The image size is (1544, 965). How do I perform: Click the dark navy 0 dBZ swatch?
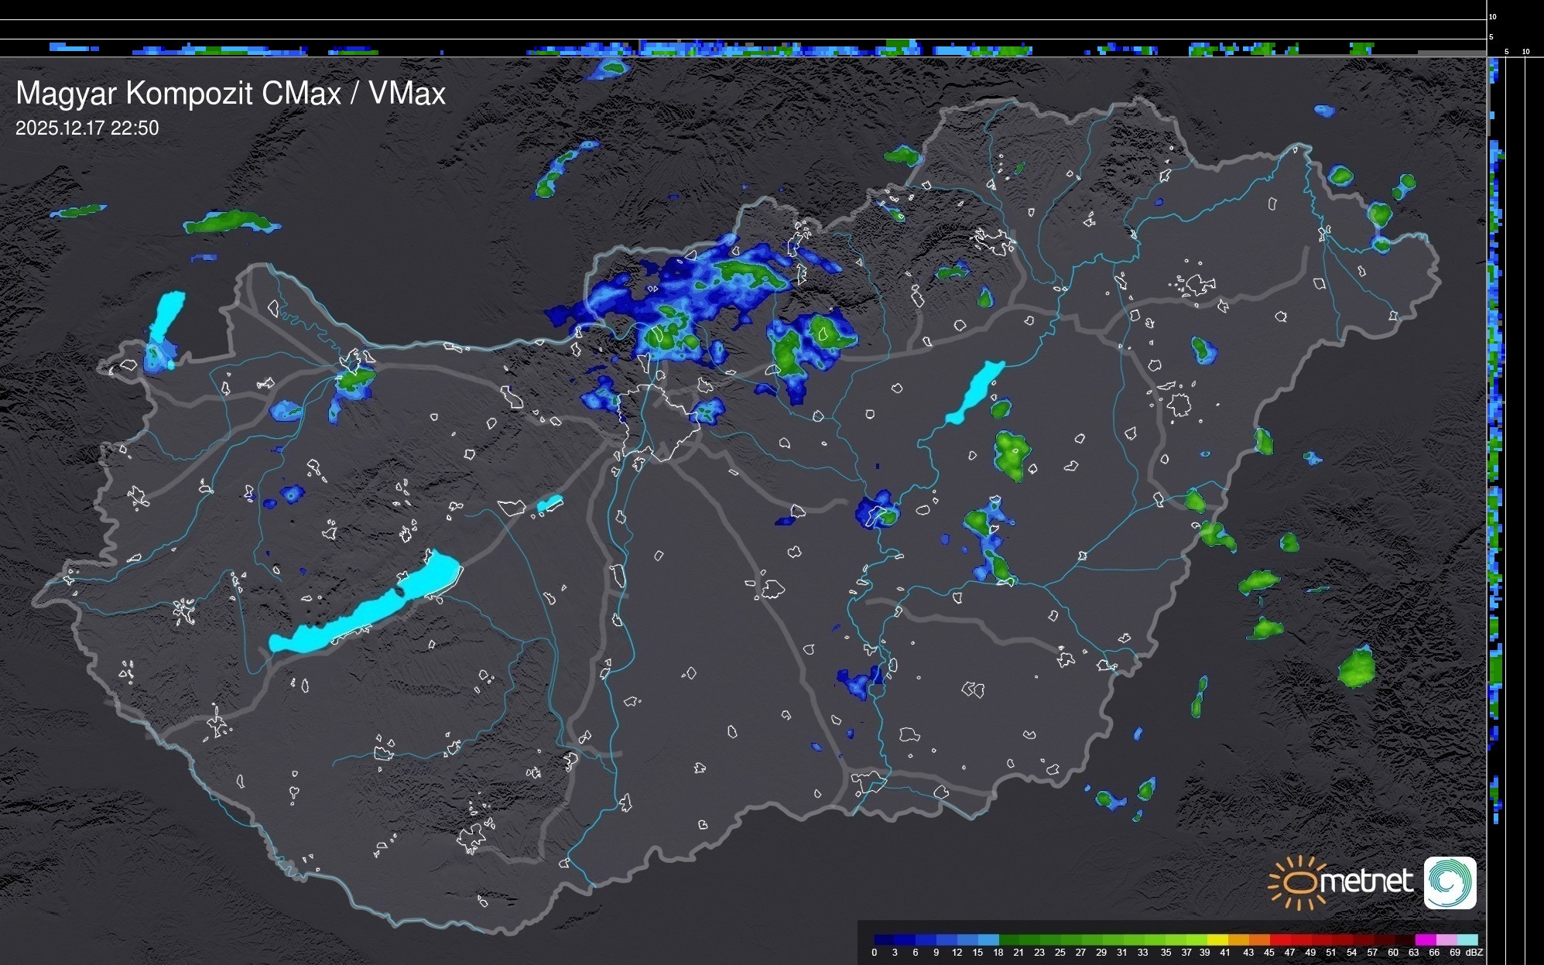tap(885, 939)
